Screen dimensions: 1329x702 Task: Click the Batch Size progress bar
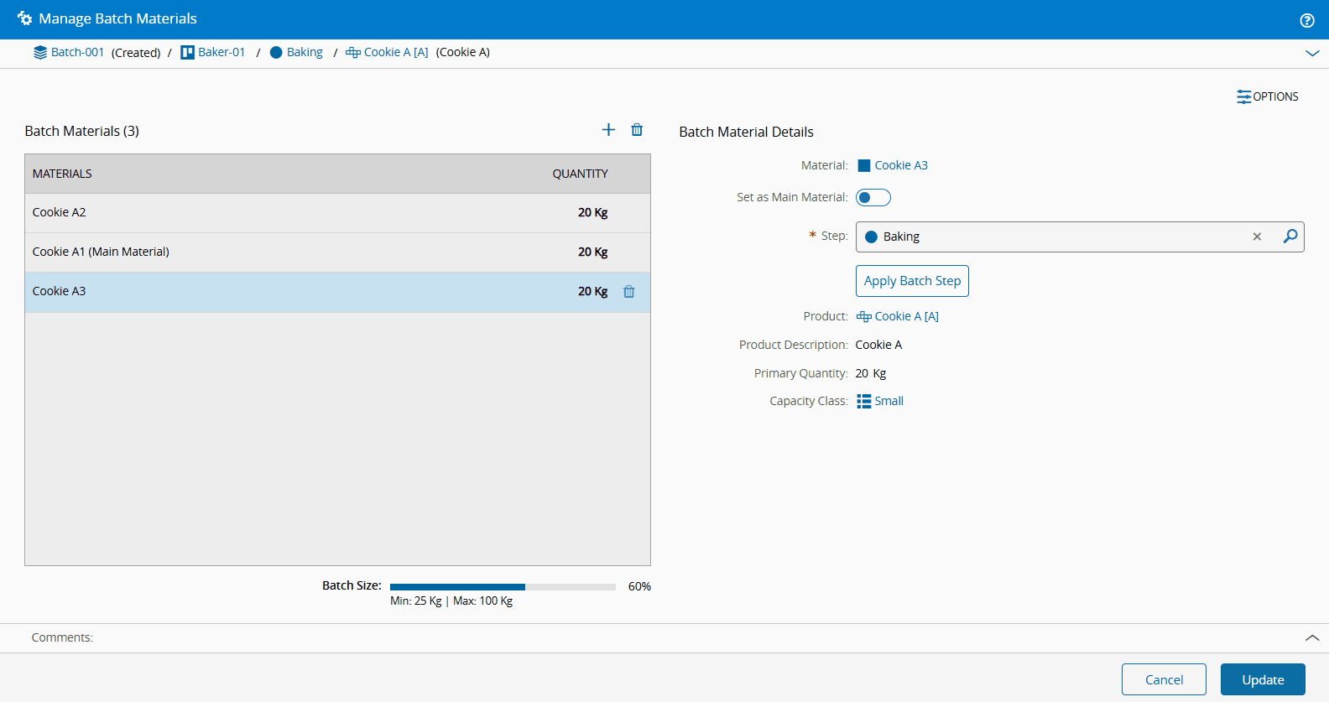503,587
